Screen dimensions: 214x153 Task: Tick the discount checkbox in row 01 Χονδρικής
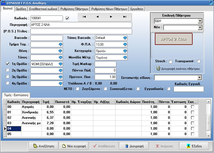[192, 112]
